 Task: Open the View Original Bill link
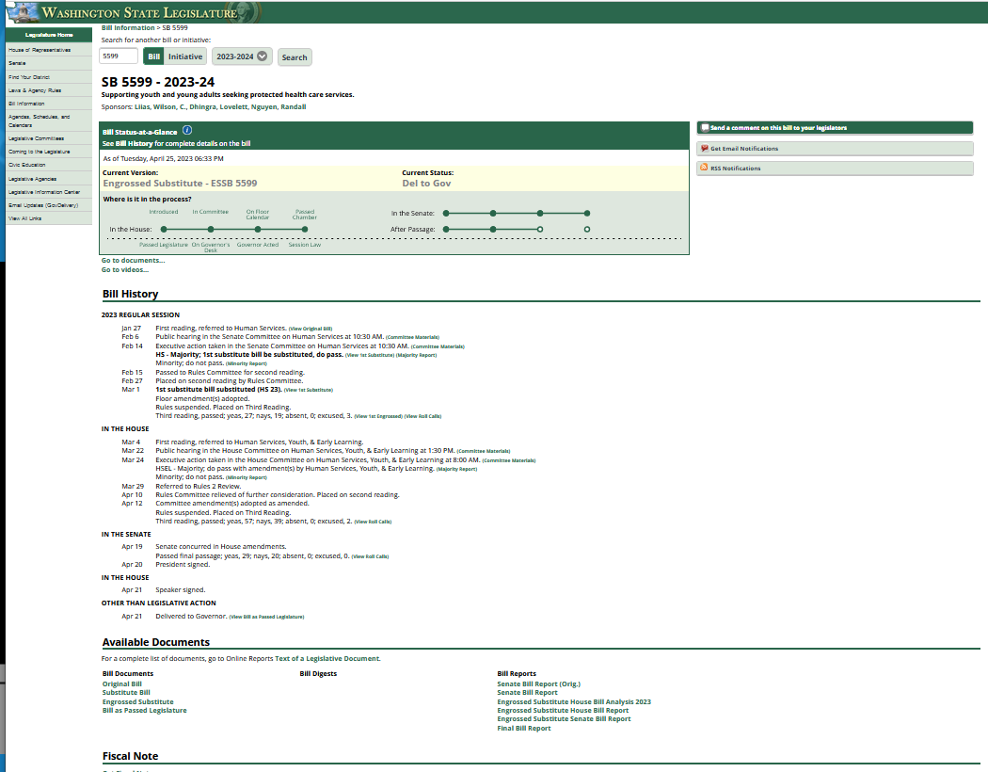[x=310, y=329]
